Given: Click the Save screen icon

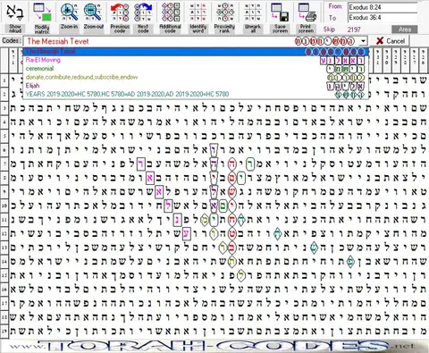Looking at the screenshot, I should 280,17.
